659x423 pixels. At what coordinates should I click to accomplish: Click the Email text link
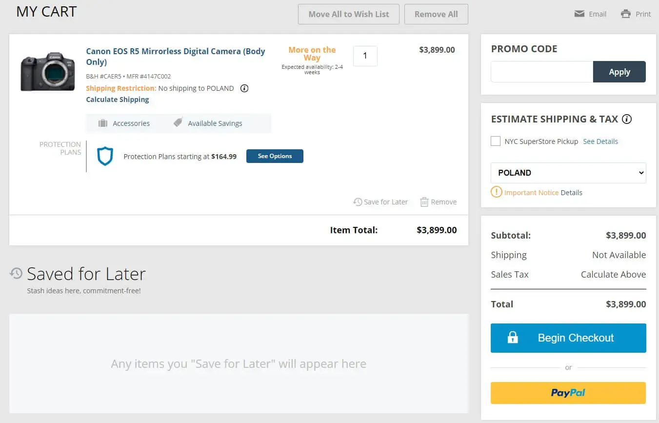click(x=598, y=14)
